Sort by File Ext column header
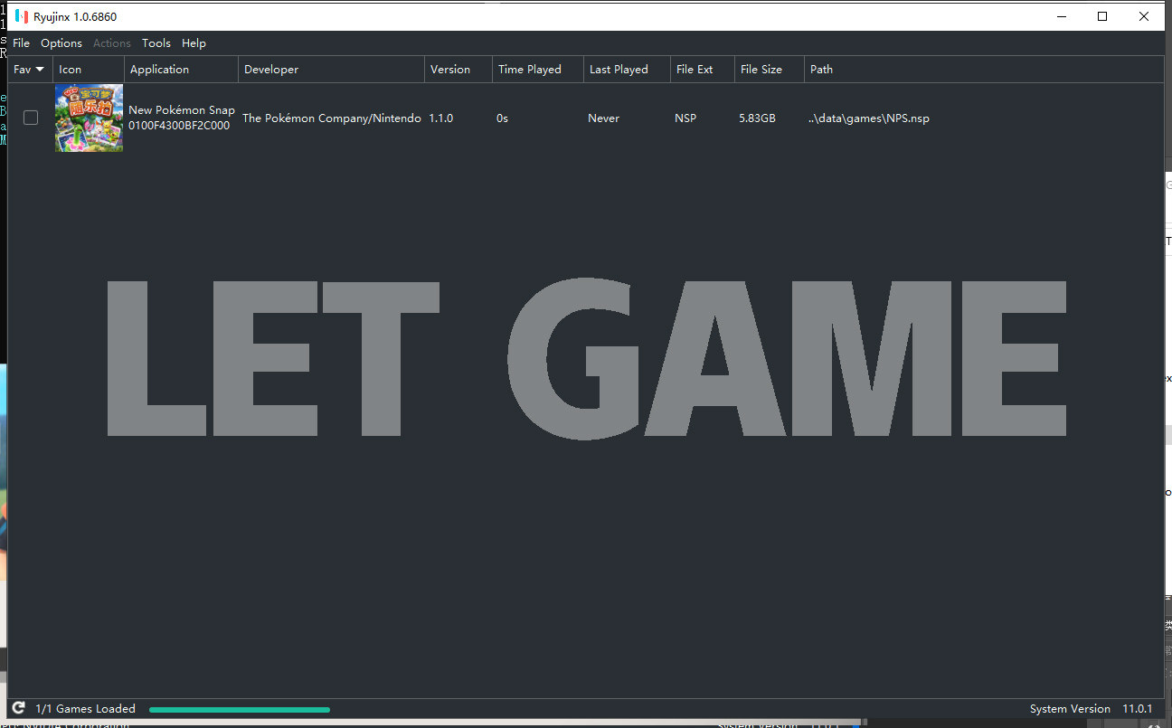 [695, 70]
